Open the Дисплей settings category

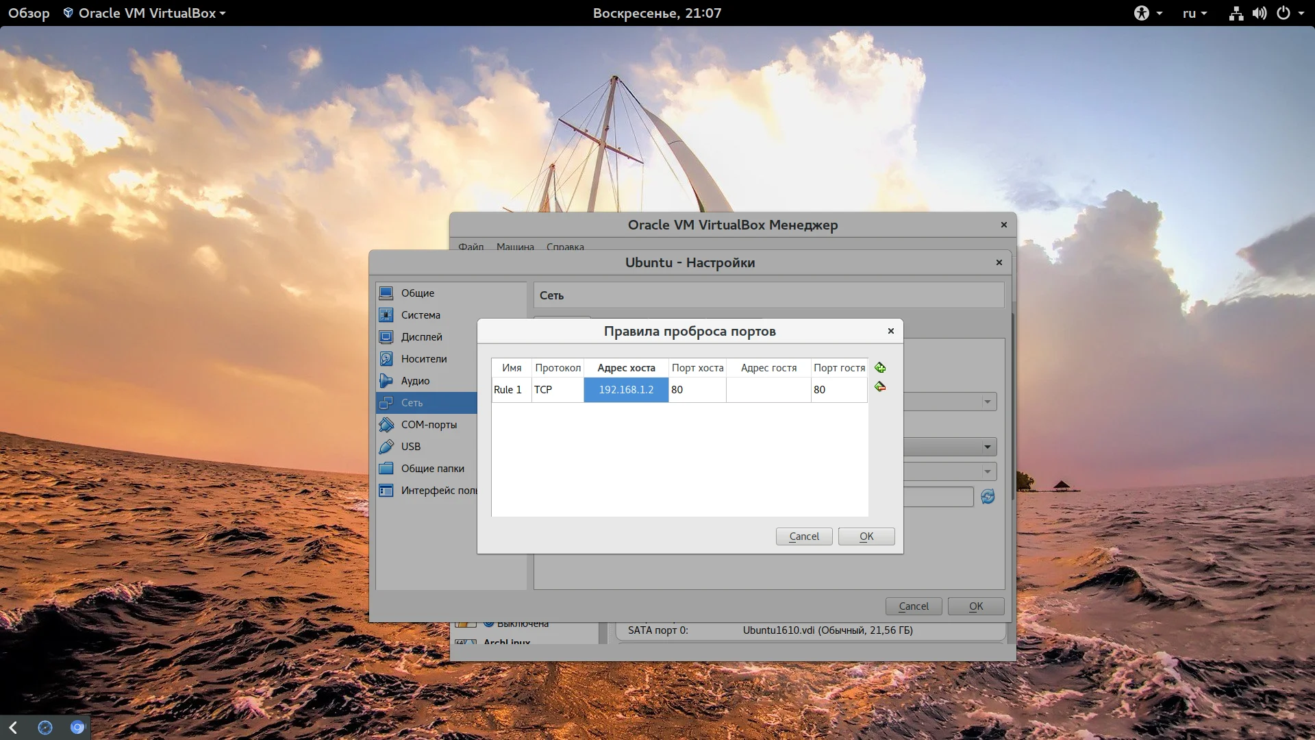[421, 337]
